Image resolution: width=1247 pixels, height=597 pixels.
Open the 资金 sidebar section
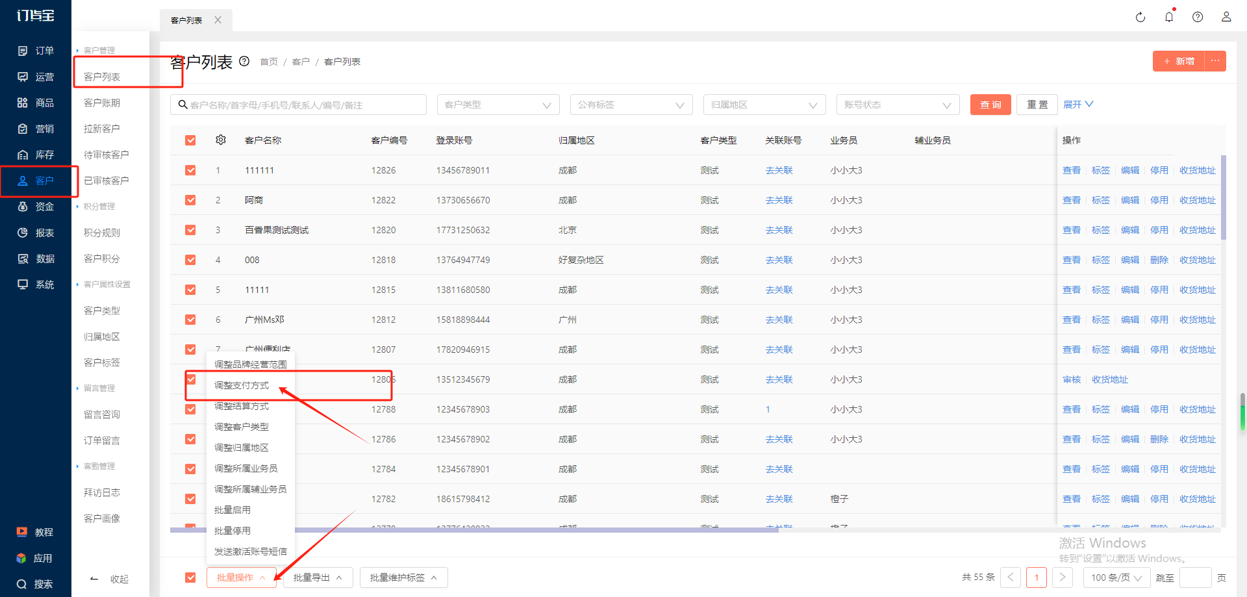coord(36,207)
